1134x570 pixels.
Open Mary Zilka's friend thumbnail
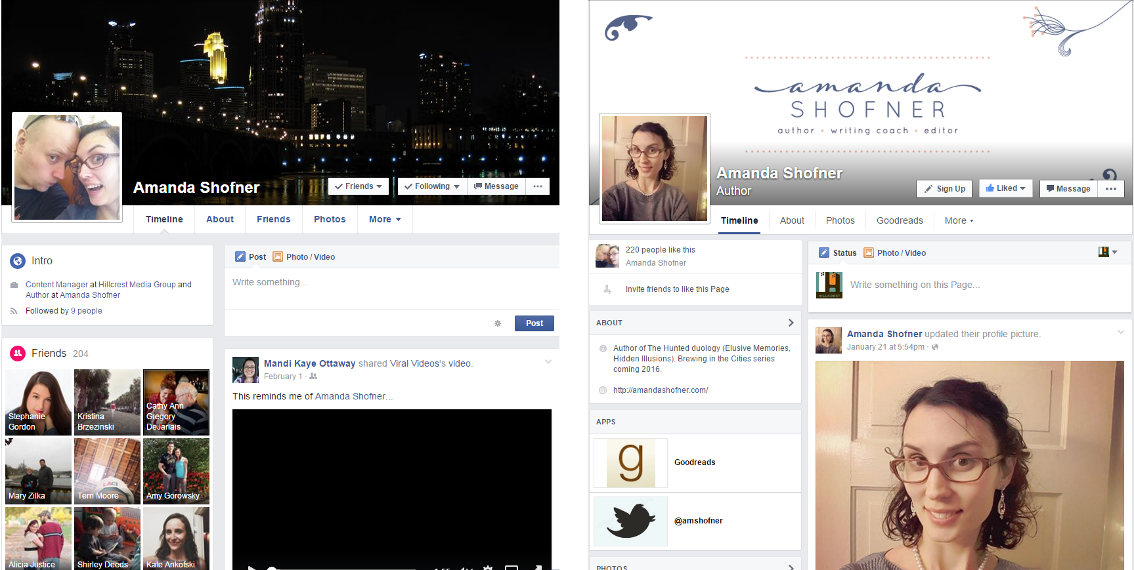38,471
